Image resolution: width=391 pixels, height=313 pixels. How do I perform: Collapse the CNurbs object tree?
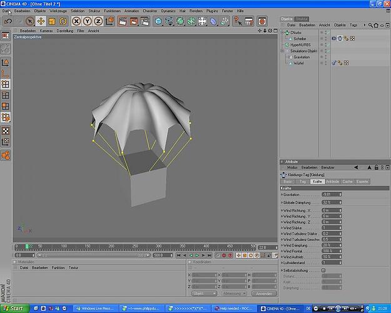282,33
